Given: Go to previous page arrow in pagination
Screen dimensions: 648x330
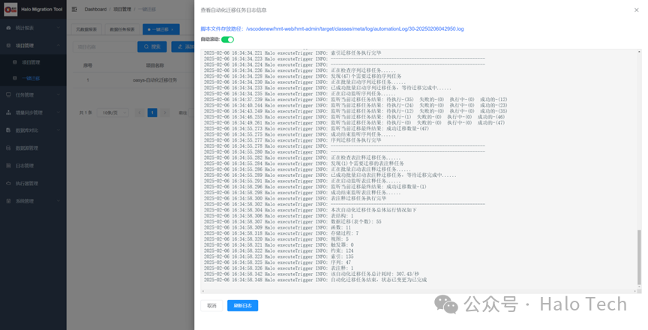Looking at the screenshot, I should point(139,112).
